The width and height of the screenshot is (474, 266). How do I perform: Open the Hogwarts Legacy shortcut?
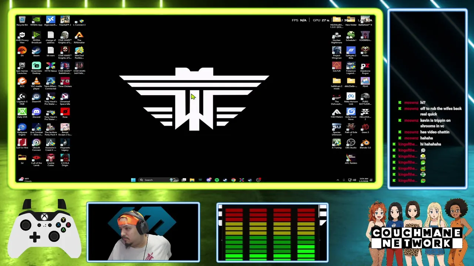coord(65,145)
